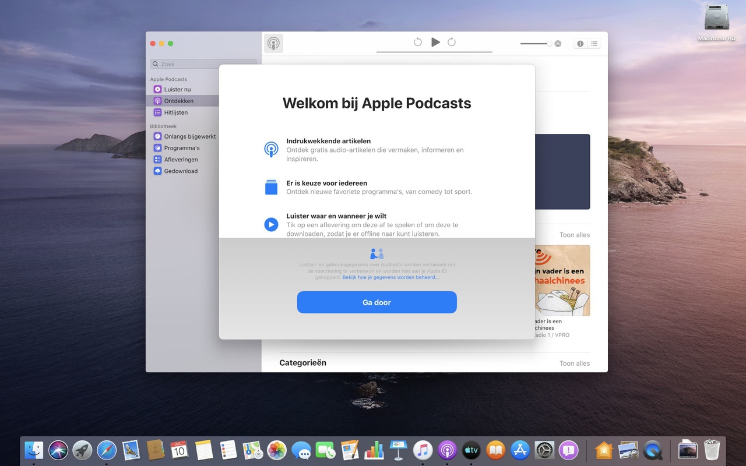Open Maps from the Dock
Image resolution: width=746 pixels, height=466 pixels.
pyautogui.click(x=252, y=450)
